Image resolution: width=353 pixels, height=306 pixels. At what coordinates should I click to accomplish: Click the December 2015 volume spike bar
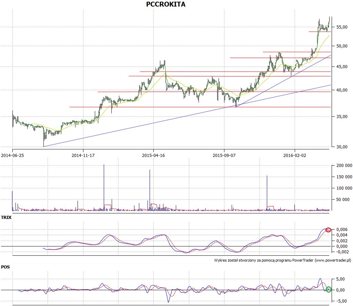click(x=267, y=193)
